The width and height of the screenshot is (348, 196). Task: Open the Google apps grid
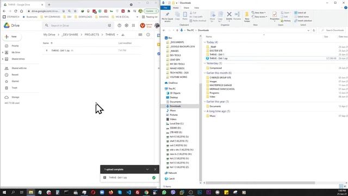[x=133, y=26]
